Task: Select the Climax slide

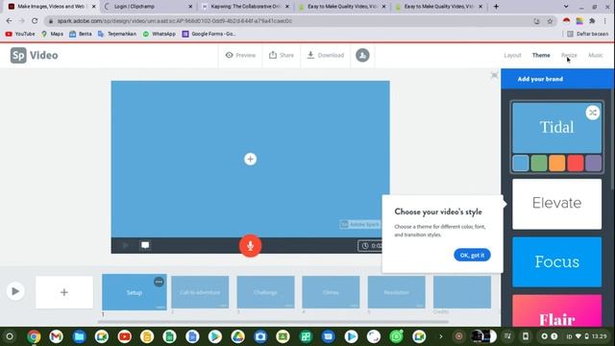Action: point(331,292)
